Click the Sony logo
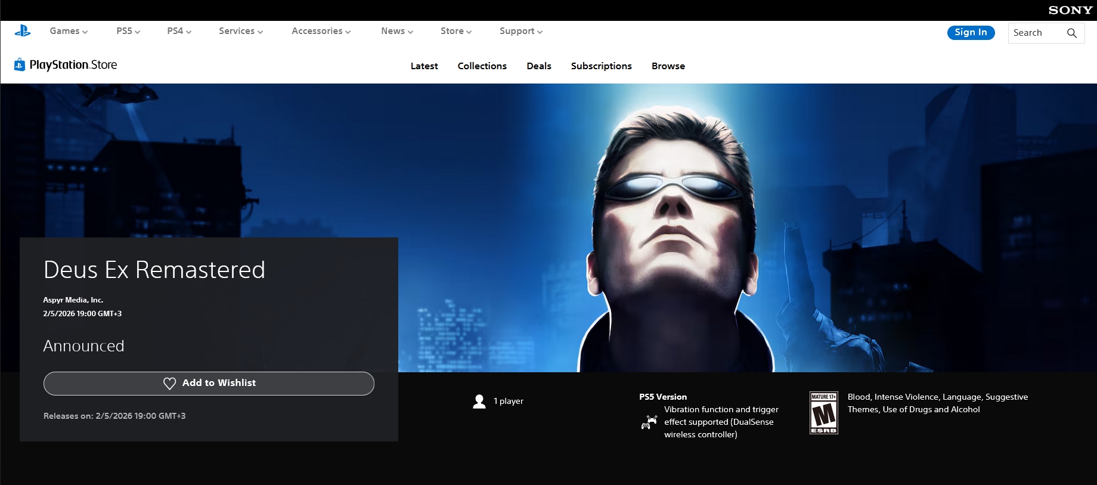1097x485 pixels. coord(1070,10)
